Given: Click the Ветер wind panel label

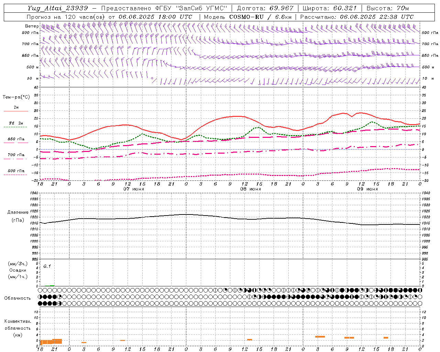Looking at the screenshot, I should tap(32, 26).
